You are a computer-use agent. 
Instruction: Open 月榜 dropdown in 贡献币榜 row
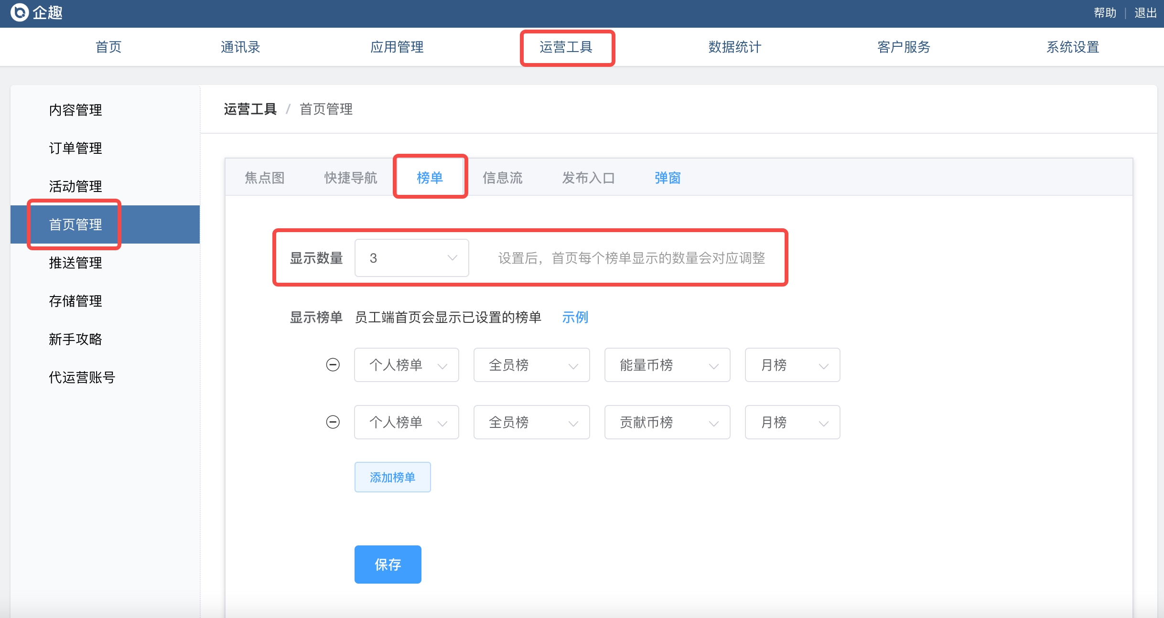[792, 422]
